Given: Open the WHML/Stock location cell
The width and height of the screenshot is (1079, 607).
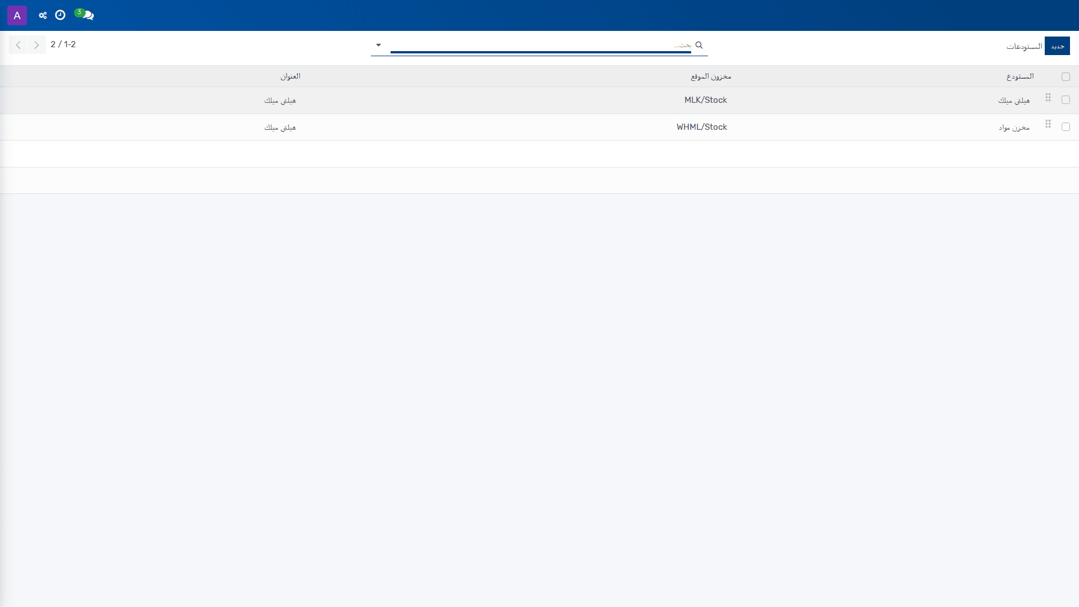Looking at the screenshot, I should [x=702, y=127].
